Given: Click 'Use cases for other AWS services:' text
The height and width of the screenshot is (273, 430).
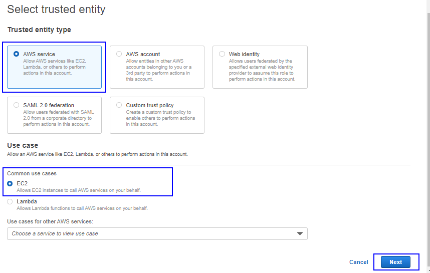Looking at the screenshot, I should point(50,221).
